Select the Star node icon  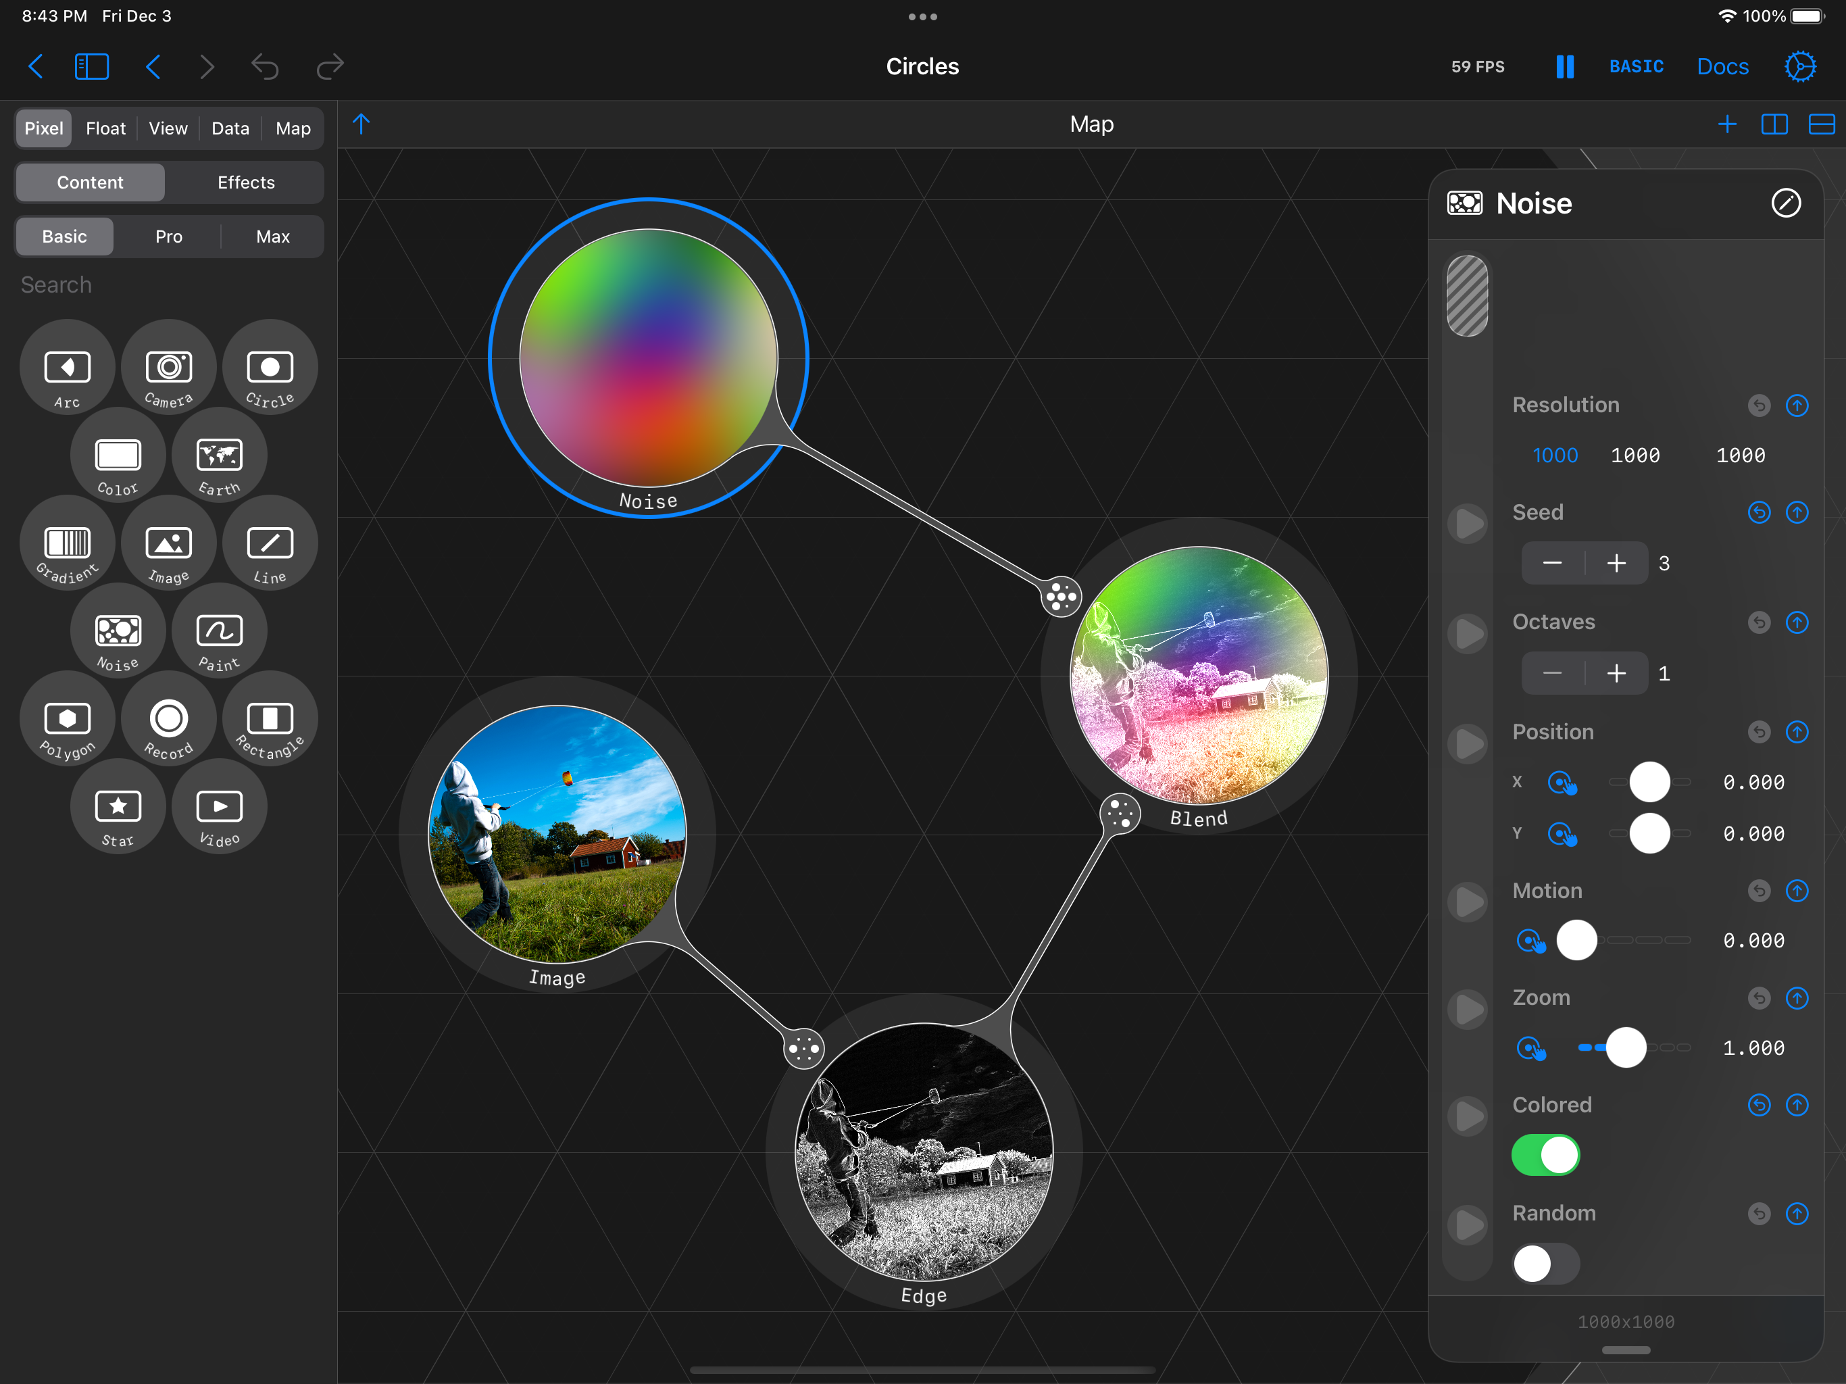click(118, 807)
